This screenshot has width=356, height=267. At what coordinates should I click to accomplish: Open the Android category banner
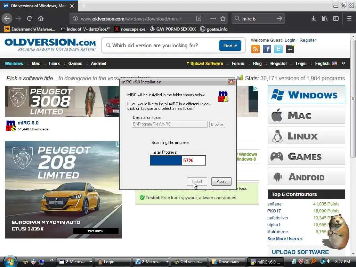(306, 177)
